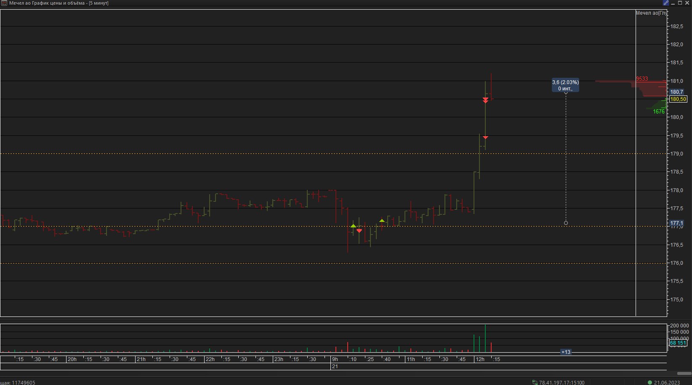The height and width of the screenshot is (385, 692).
Task: Click the 20h time axis label
Action: tap(72, 359)
